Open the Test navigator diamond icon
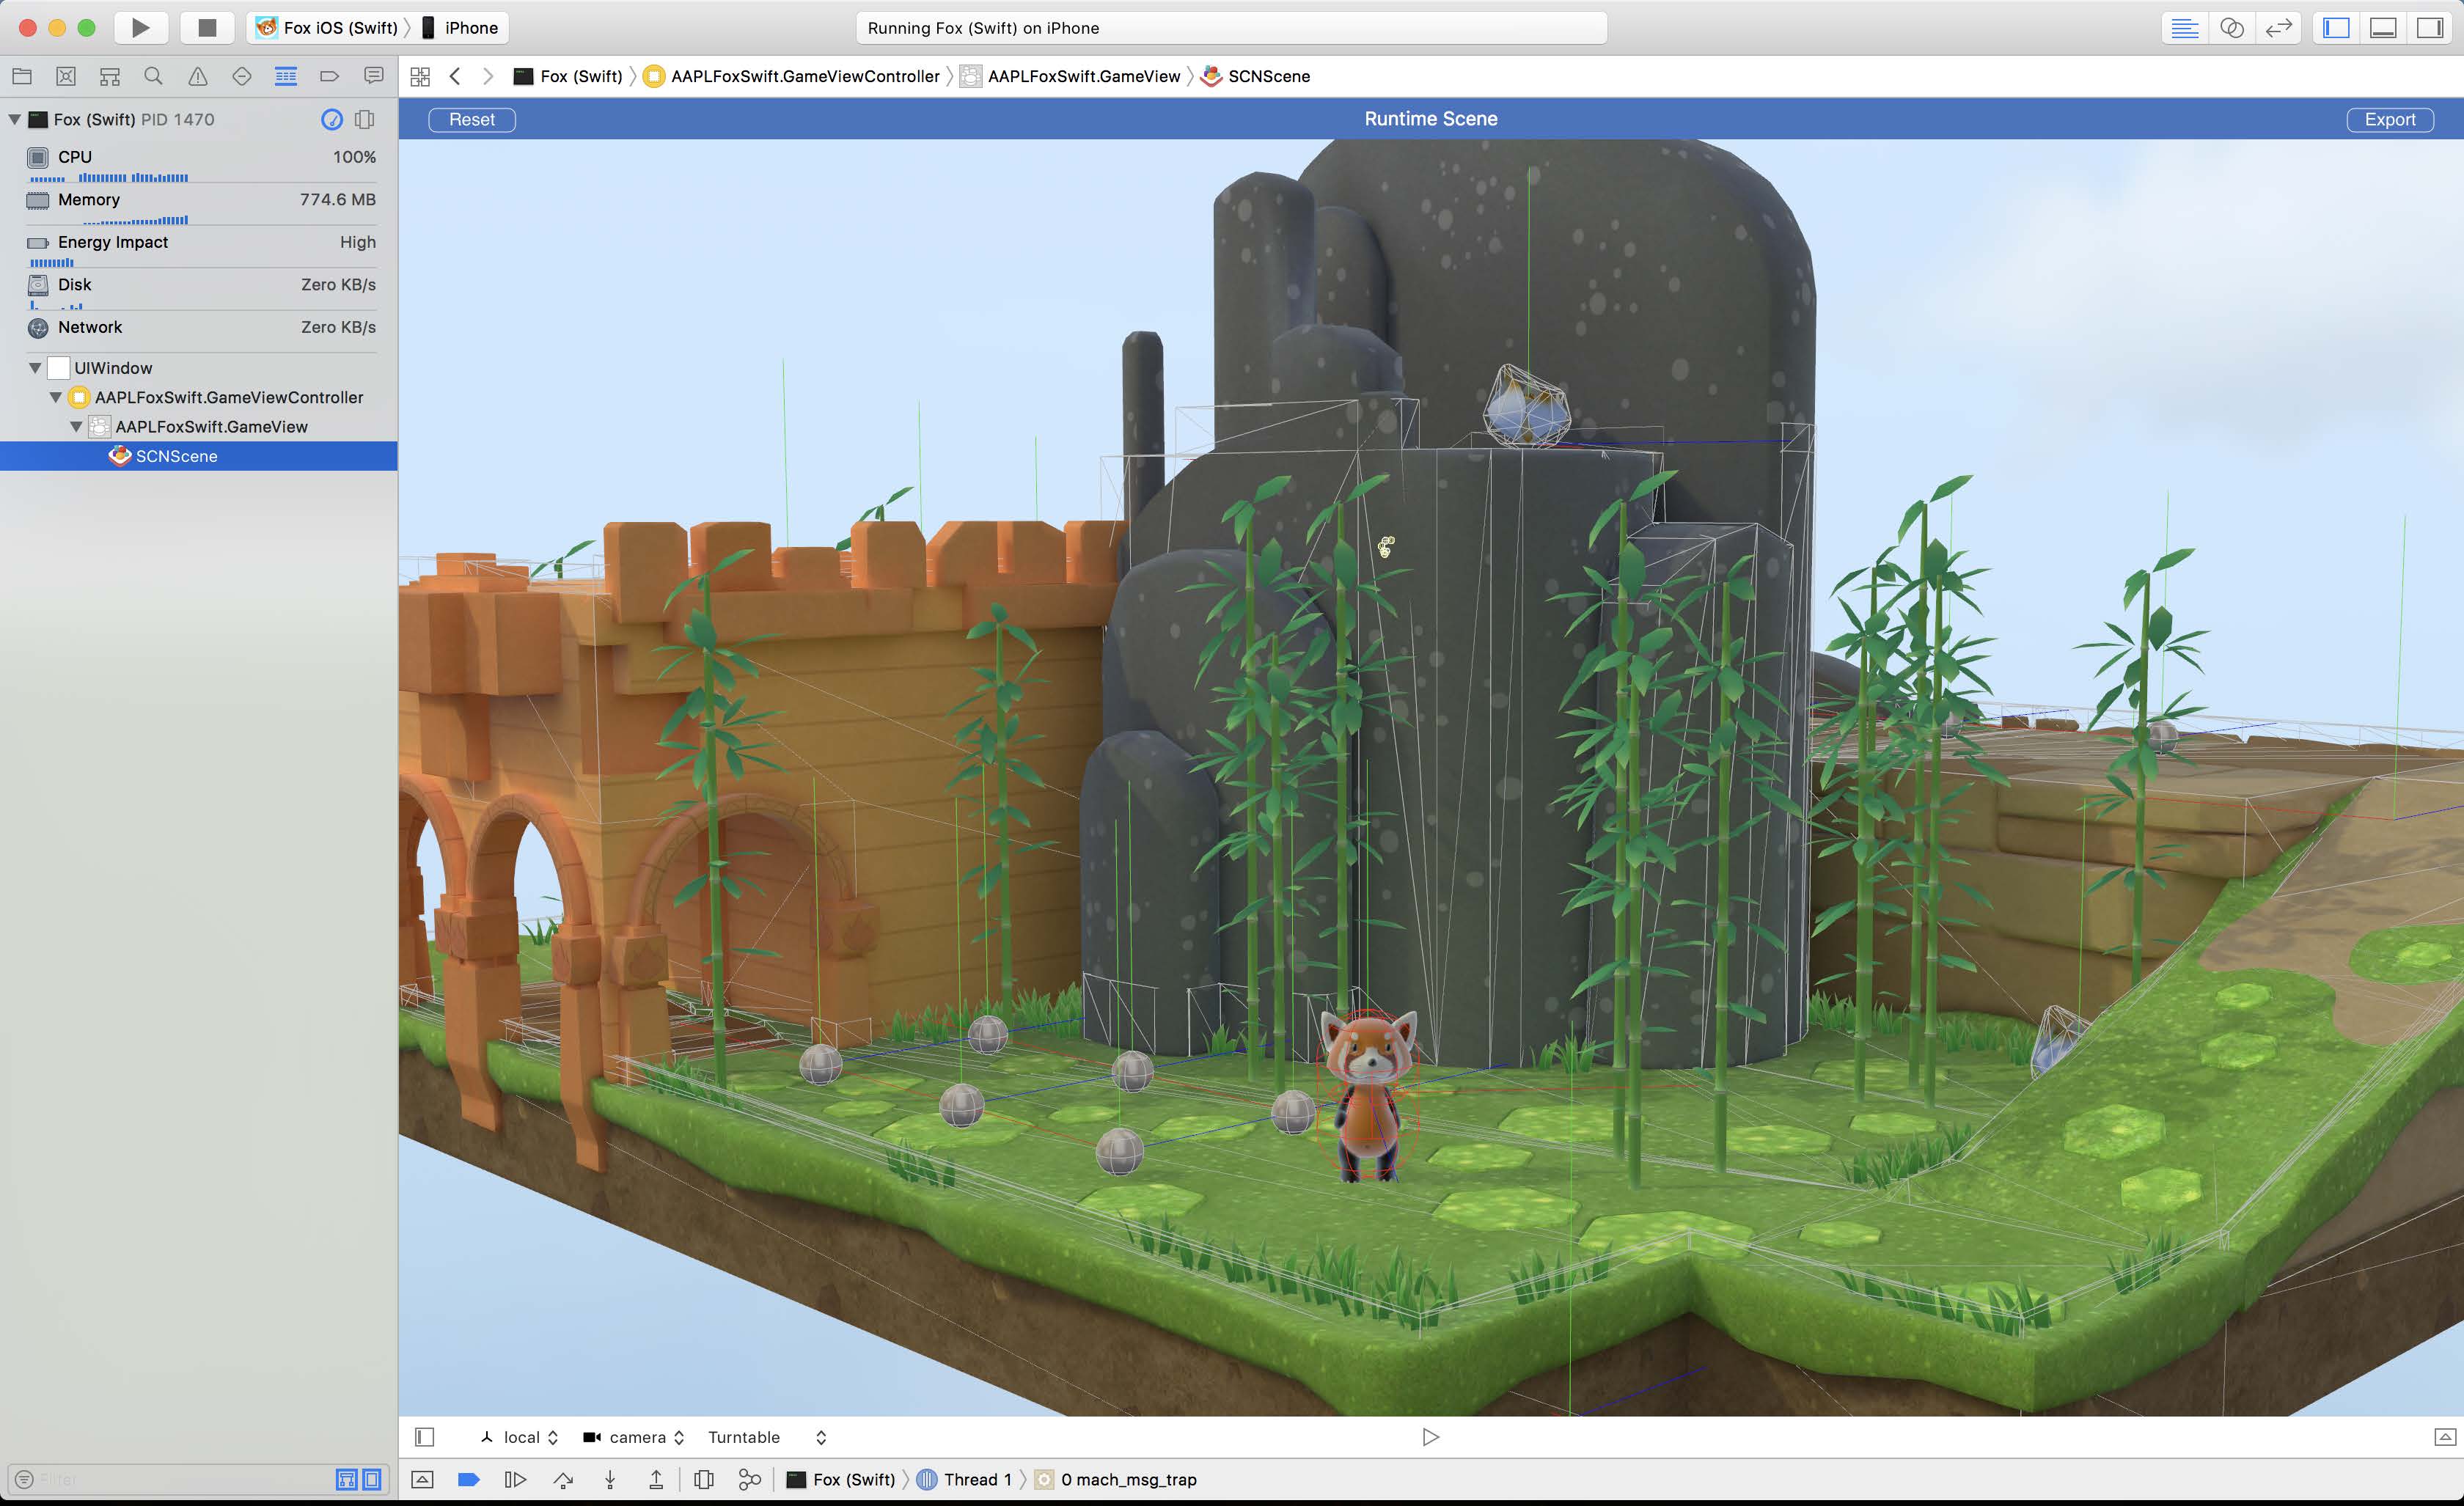The image size is (2464, 1506). coord(242,76)
